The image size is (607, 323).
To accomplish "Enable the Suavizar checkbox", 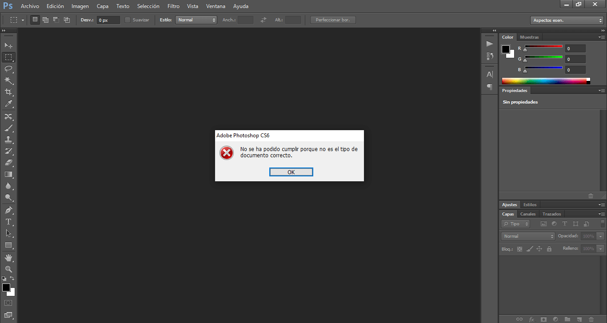I will [128, 20].
